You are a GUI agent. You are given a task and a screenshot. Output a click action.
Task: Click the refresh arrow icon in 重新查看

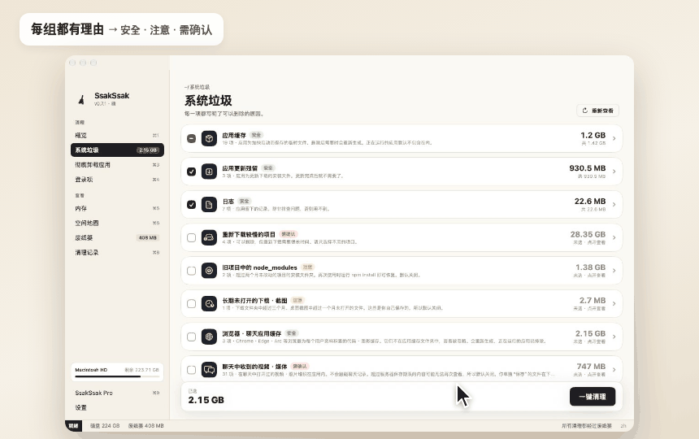coord(585,111)
